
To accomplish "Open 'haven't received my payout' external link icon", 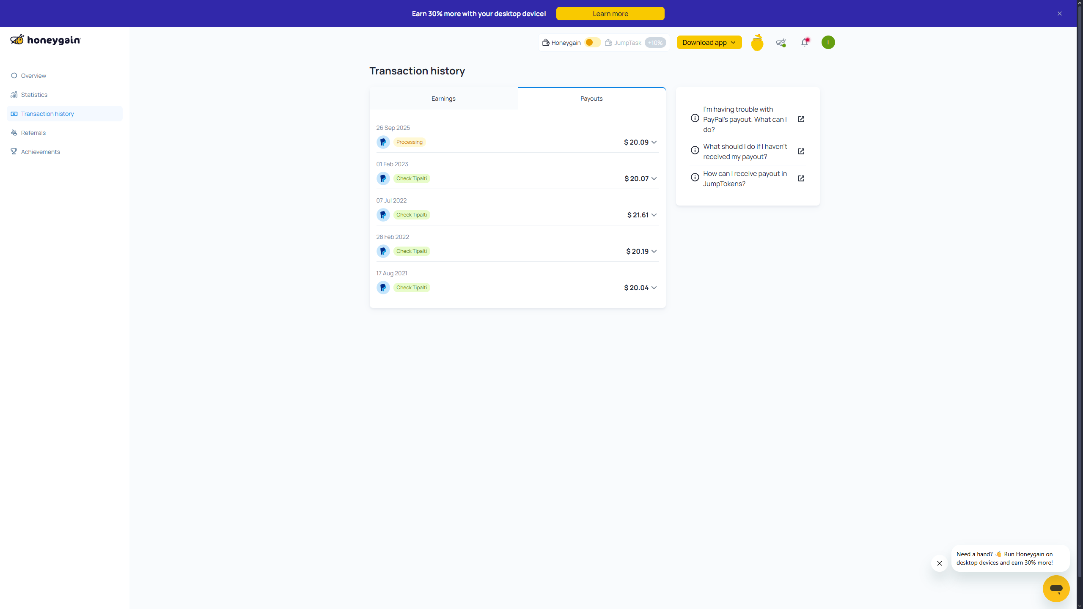I will tap(801, 151).
